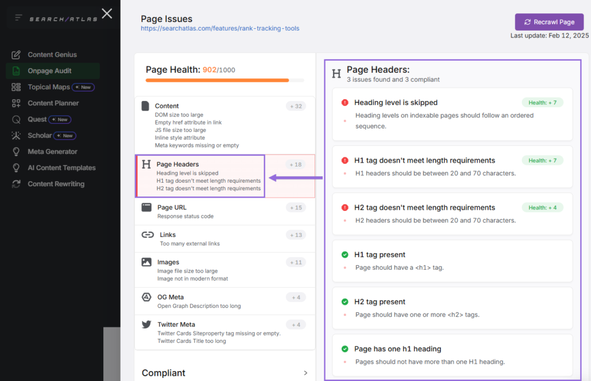Click the New badge next to Quest

click(59, 119)
